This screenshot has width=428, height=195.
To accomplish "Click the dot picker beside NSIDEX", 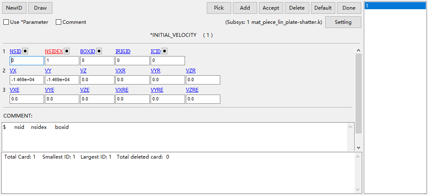I will pos(67,51).
